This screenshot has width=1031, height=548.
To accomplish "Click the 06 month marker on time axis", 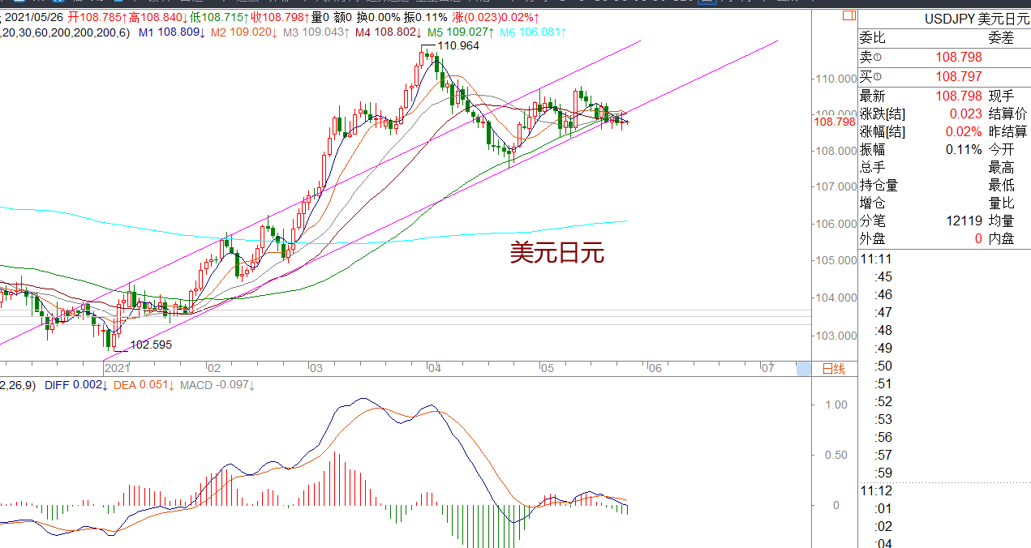I will pyautogui.click(x=655, y=368).
